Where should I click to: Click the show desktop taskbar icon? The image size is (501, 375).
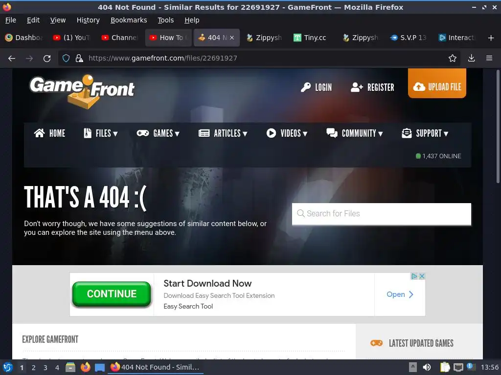(x=100, y=368)
